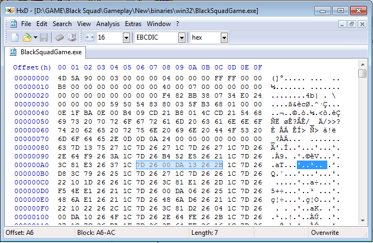
Task: Click byte F5 in row 000000D0
Action: [x=62, y=191]
